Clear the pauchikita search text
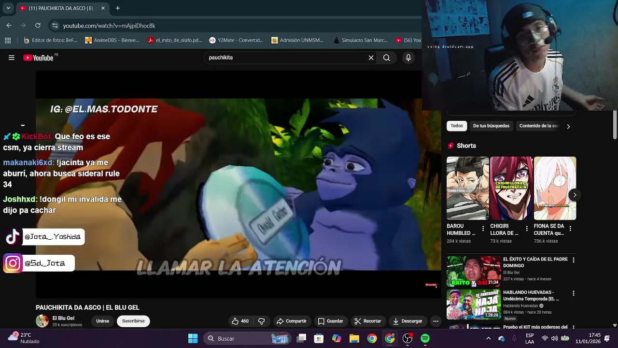The height and width of the screenshot is (348, 618). (371, 58)
